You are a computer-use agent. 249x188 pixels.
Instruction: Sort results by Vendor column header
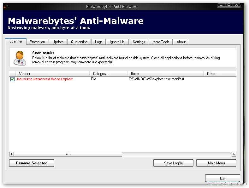tap(53, 74)
